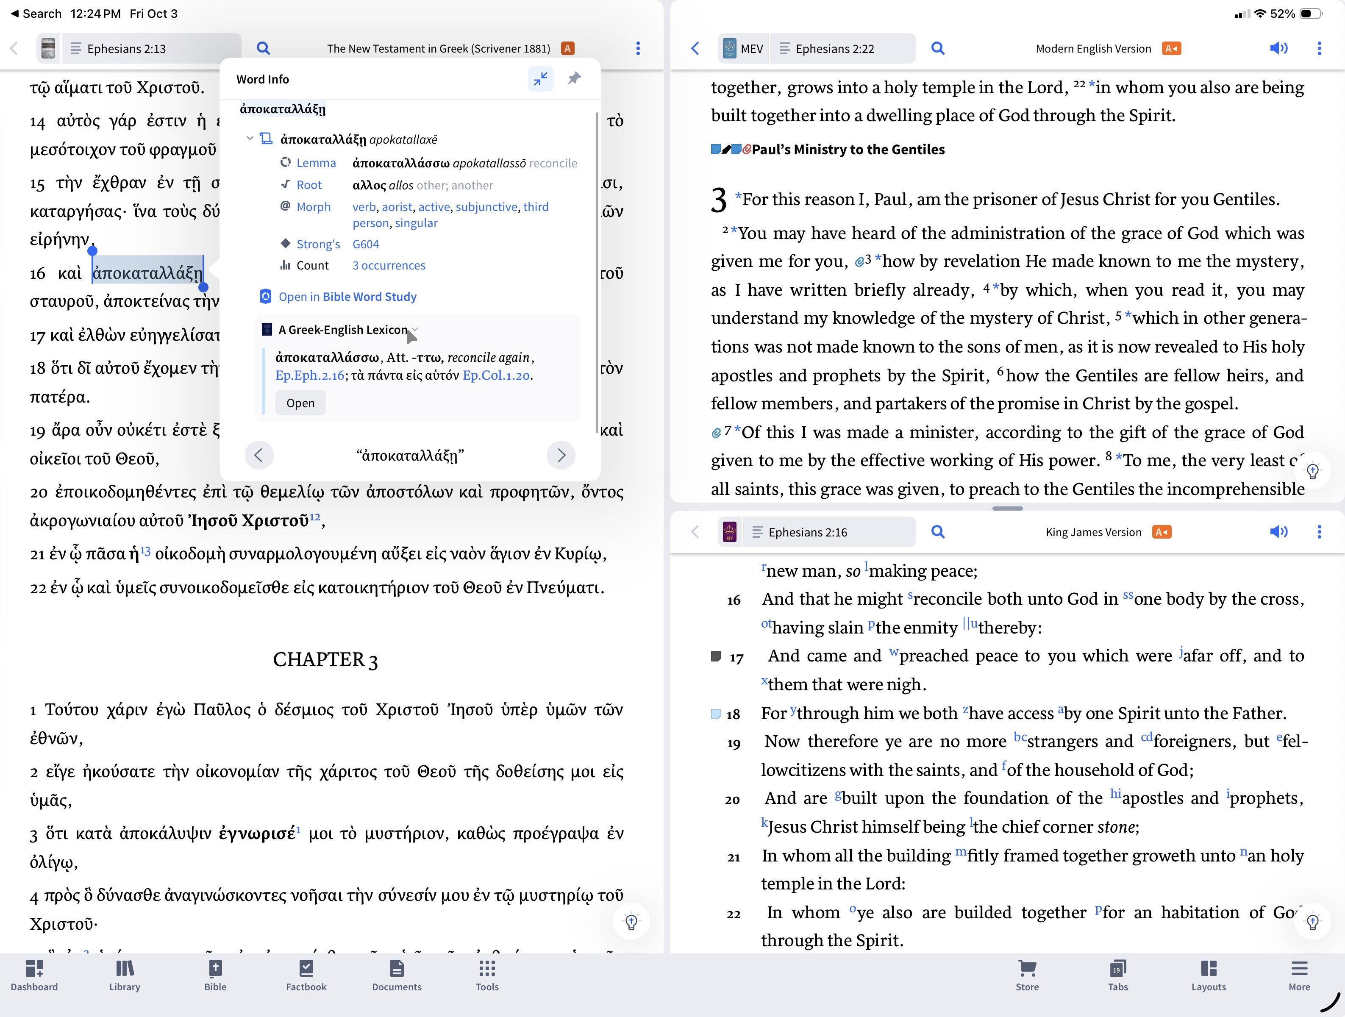Go to next word in Word Info

click(x=561, y=455)
